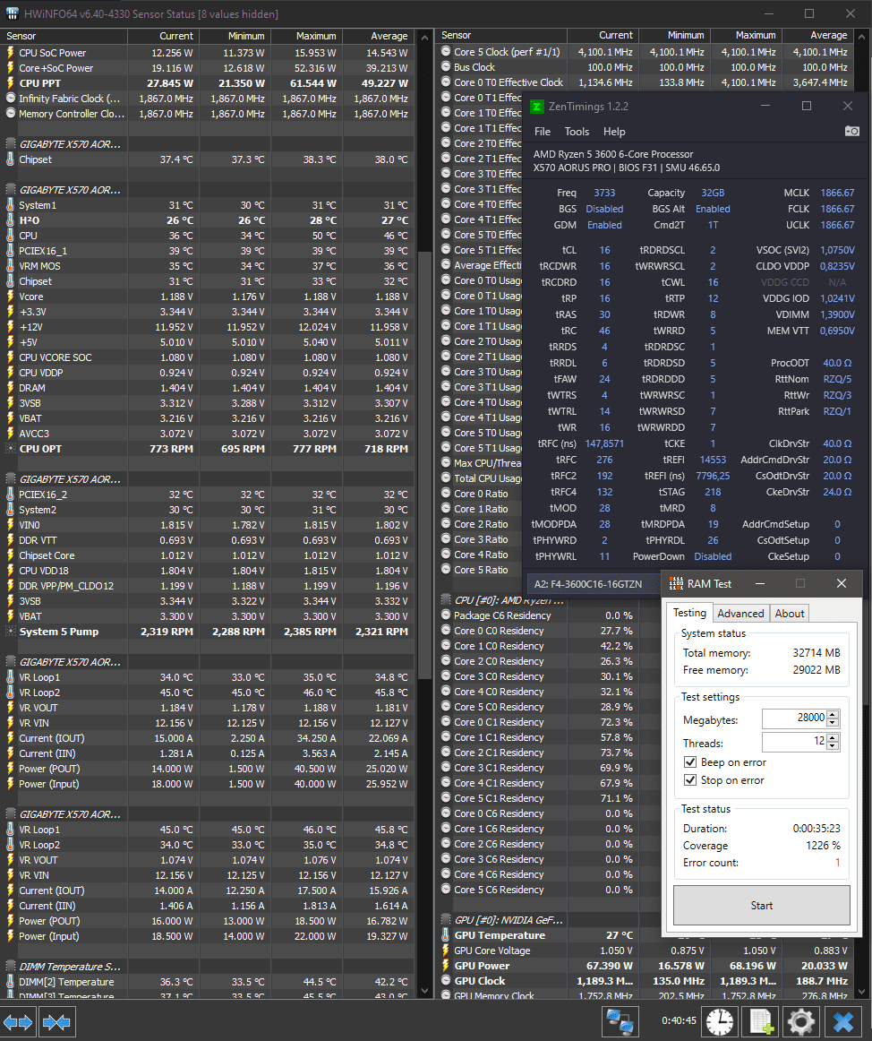Image resolution: width=872 pixels, height=1041 pixels.
Task: Click the fan icon of CPU OPT row
Action: 10,449
